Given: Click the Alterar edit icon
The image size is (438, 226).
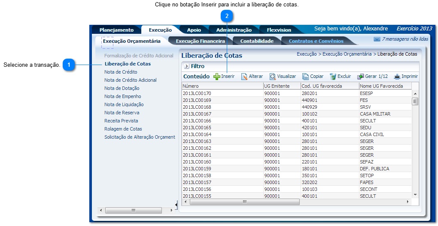Looking at the screenshot, I should pyautogui.click(x=244, y=77).
